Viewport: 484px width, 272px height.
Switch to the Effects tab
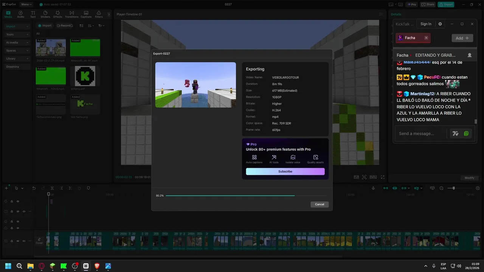(57, 14)
